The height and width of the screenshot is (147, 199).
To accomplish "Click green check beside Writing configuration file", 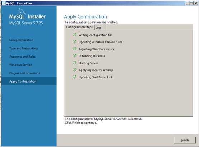I will pos(74,35).
